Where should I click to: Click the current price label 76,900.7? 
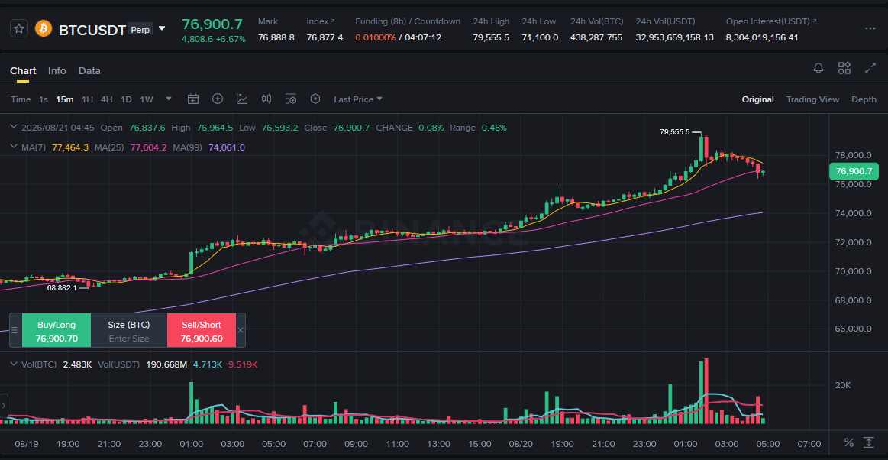(x=854, y=171)
